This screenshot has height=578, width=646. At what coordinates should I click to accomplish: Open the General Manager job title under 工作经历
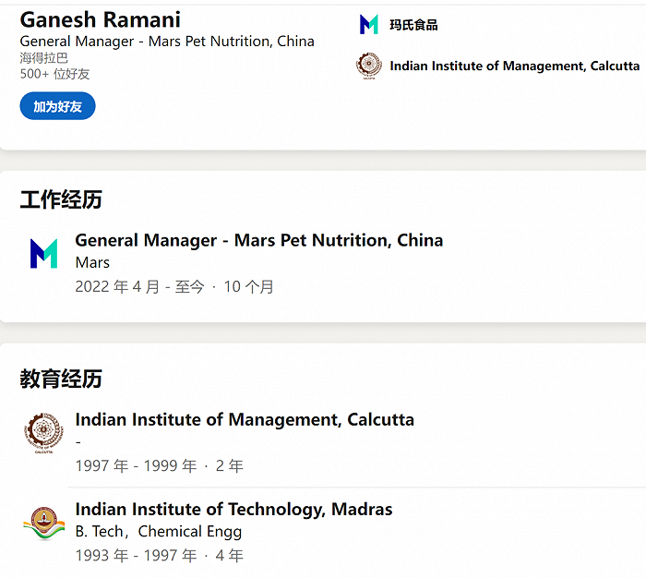click(x=258, y=240)
